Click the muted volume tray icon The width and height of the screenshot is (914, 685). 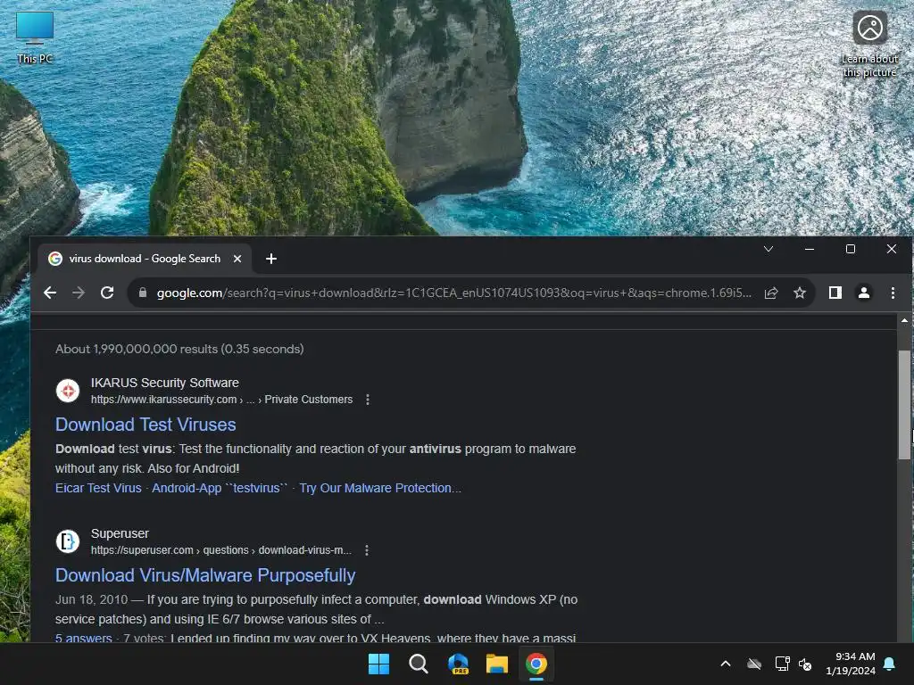(x=805, y=664)
